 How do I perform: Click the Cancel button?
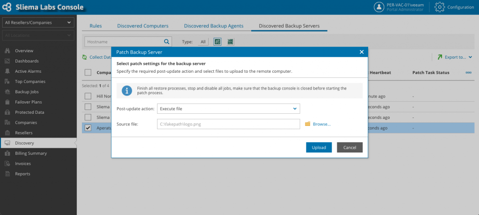click(x=350, y=147)
